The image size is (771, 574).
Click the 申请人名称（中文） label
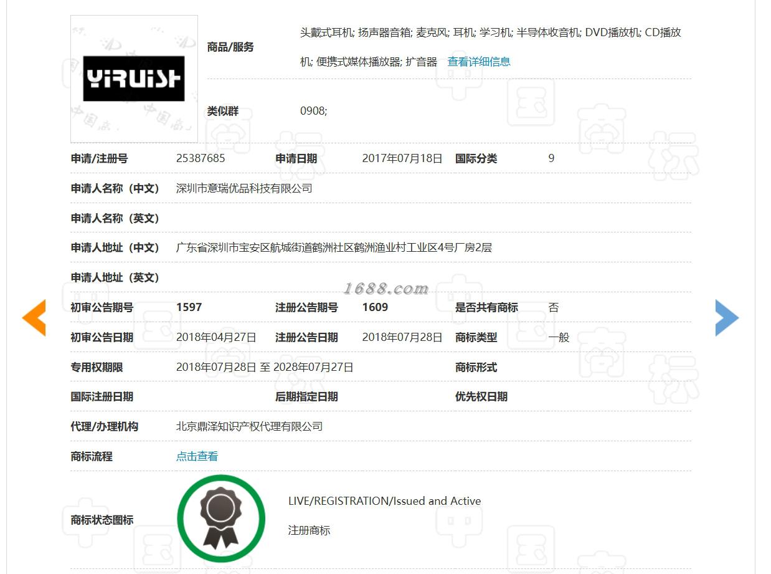pos(115,188)
